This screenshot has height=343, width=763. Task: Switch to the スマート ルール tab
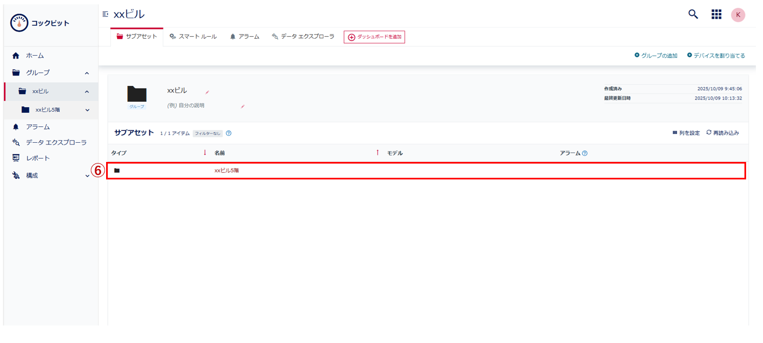pyautogui.click(x=193, y=37)
